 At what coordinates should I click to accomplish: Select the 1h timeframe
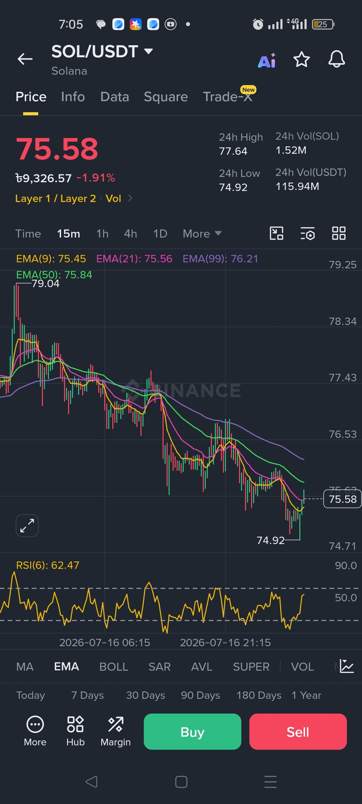(x=102, y=233)
